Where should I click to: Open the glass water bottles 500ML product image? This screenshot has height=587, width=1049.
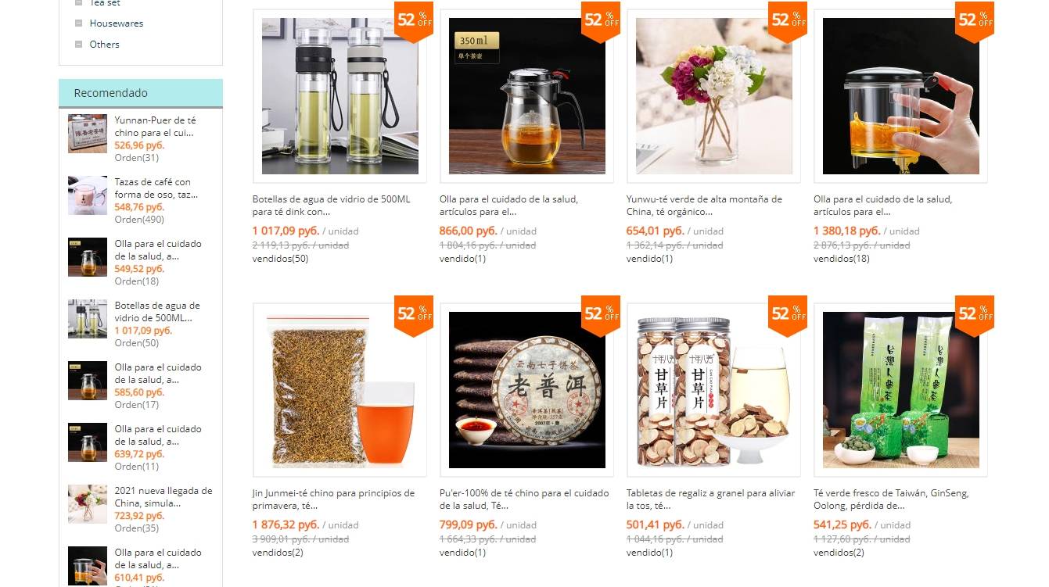coord(339,96)
